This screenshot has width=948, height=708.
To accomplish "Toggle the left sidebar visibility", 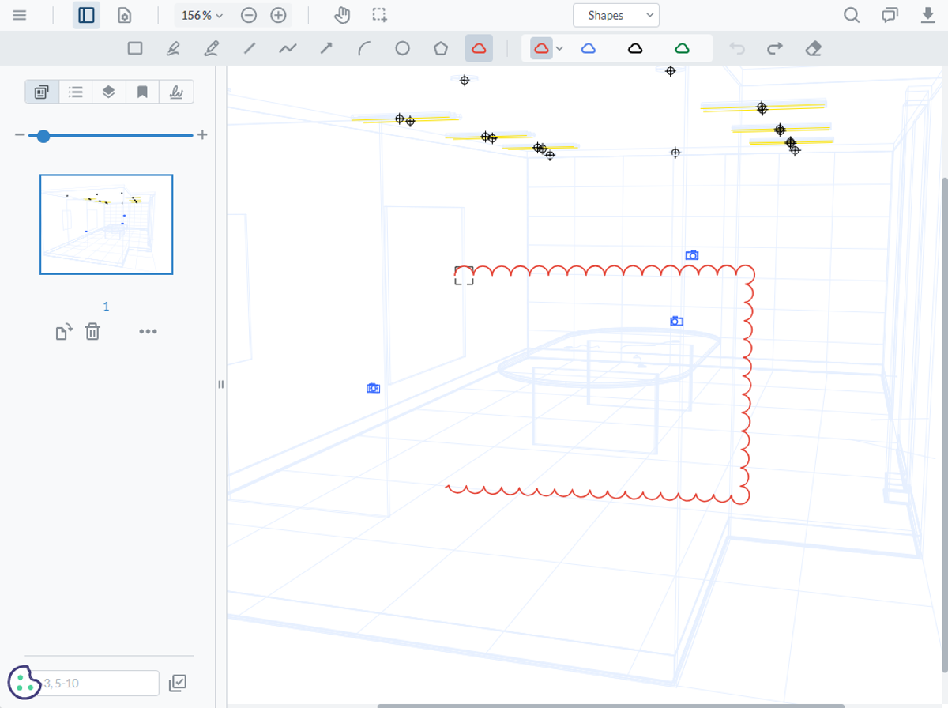I will coord(86,14).
